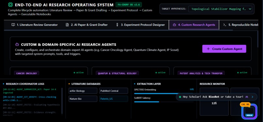Click the End-to-End AI Research Operating System title

coord(64,5)
